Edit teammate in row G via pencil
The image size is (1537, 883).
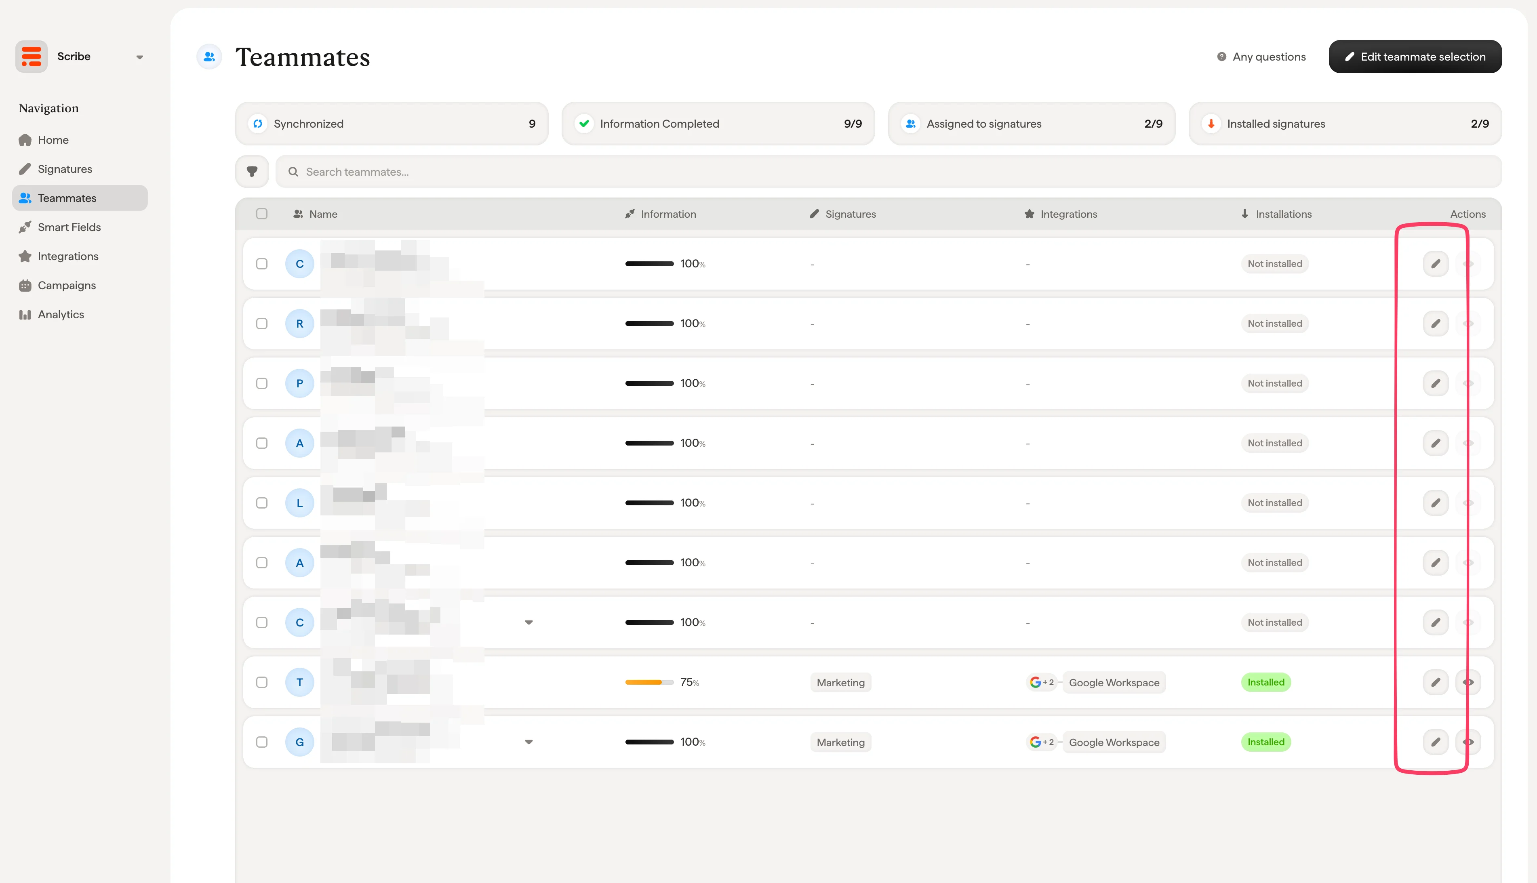(x=1436, y=742)
